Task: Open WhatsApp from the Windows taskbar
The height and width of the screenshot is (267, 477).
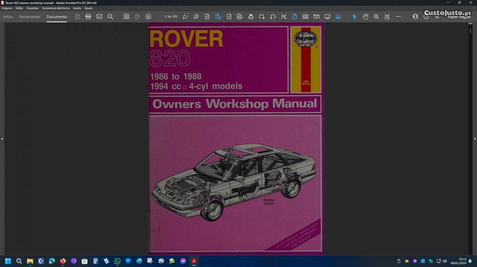Action: [x=118, y=261]
